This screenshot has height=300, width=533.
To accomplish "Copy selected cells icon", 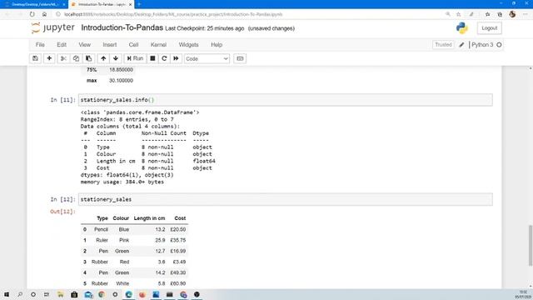I will [76, 58].
